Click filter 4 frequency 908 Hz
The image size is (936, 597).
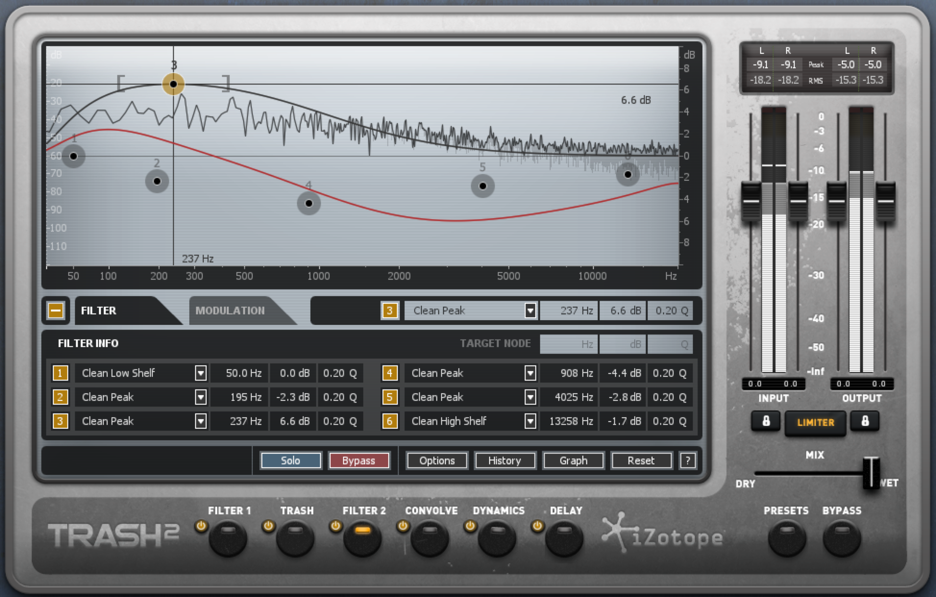[x=569, y=373]
